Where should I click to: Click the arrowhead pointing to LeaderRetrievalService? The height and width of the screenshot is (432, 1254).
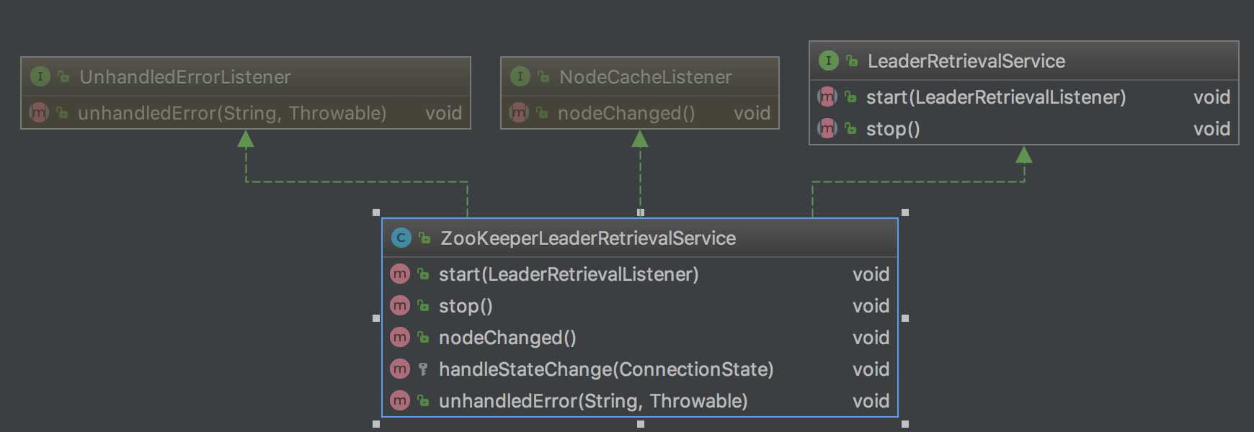(x=1024, y=154)
